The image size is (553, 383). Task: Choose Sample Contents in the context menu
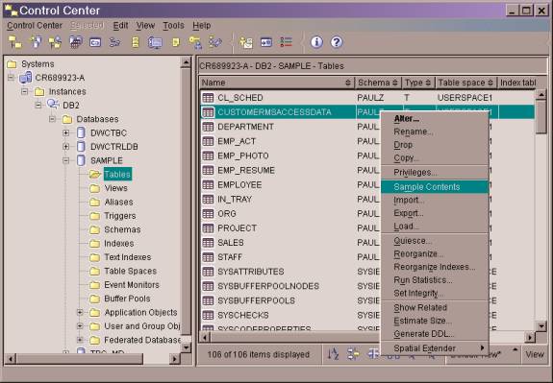pyautogui.click(x=435, y=186)
